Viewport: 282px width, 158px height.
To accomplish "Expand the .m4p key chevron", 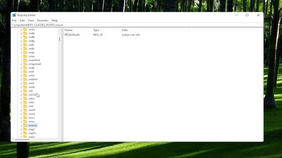I will point(21,41).
